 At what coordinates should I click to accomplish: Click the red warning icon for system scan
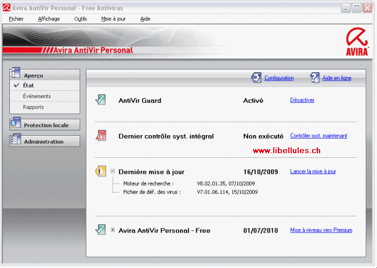click(x=101, y=135)
